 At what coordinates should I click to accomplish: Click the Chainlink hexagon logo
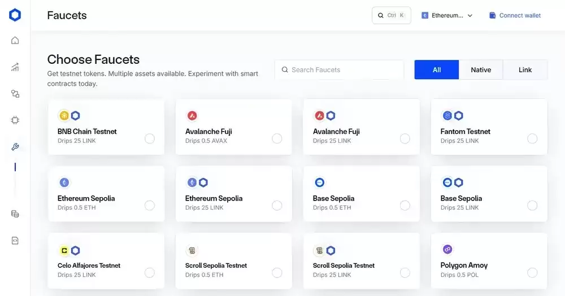coord(15,15)
